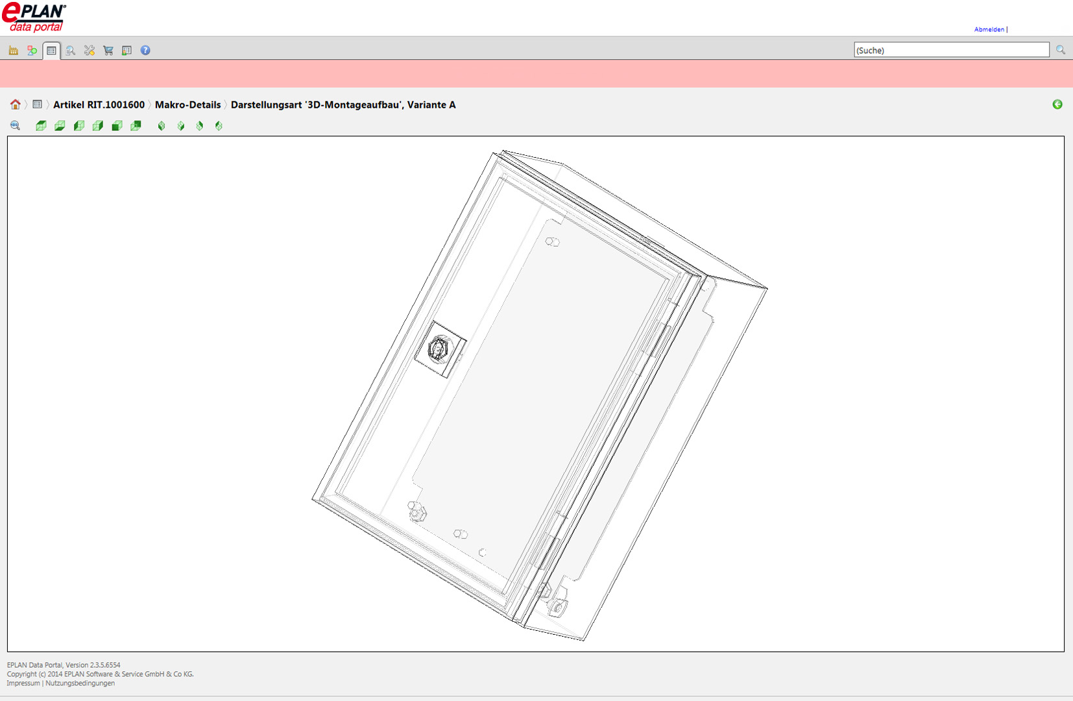The image size is (1073, 701).
Task: Switch to left view cube icon
Action: coord(79,126)
